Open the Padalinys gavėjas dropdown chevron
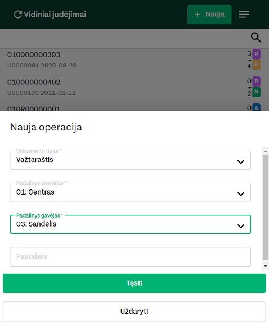 [241, 226]
